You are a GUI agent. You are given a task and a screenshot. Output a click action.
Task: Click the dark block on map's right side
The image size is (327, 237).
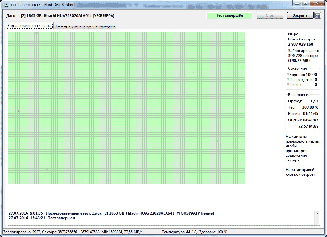(x=217, y=141)
